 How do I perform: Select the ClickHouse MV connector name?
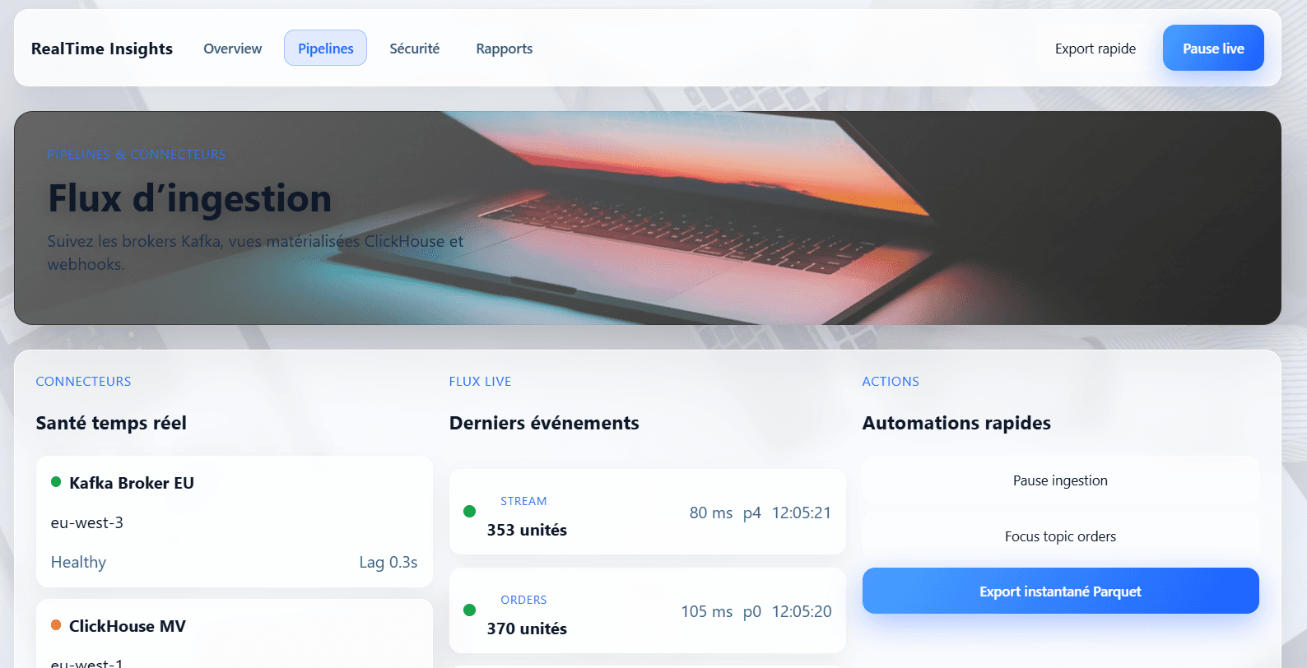point(128,626)
